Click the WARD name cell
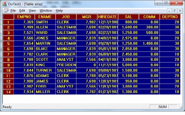The image size is (185, 115). [45, 33]
